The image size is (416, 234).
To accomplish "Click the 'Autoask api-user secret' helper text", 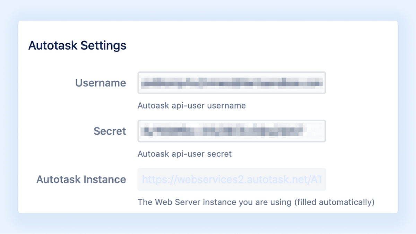I will [x=184, y=154].
